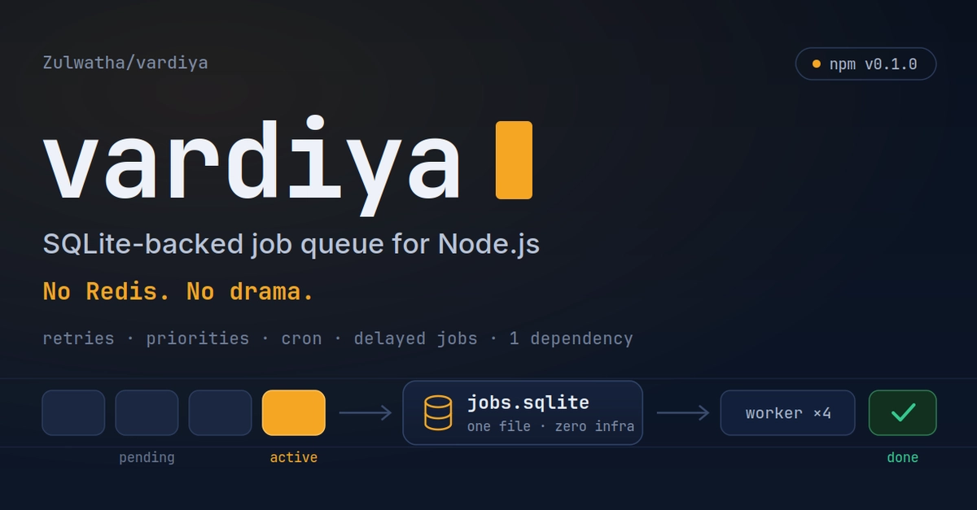The width and height of the screenshot is (977, 510).
Task: Select the orange active job box
Action: [294, 412]
